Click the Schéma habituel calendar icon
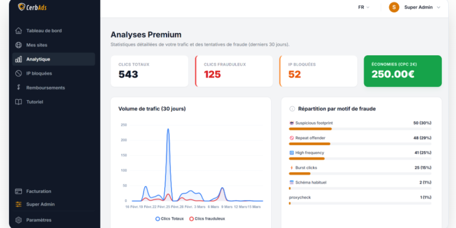This screenshot has height=228, width=456. [292, 182]
